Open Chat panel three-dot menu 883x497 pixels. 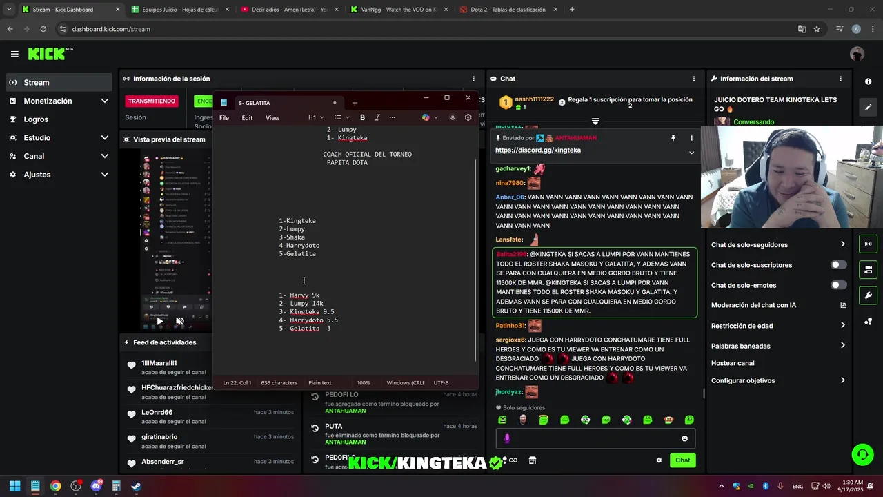tap(693, 79)
